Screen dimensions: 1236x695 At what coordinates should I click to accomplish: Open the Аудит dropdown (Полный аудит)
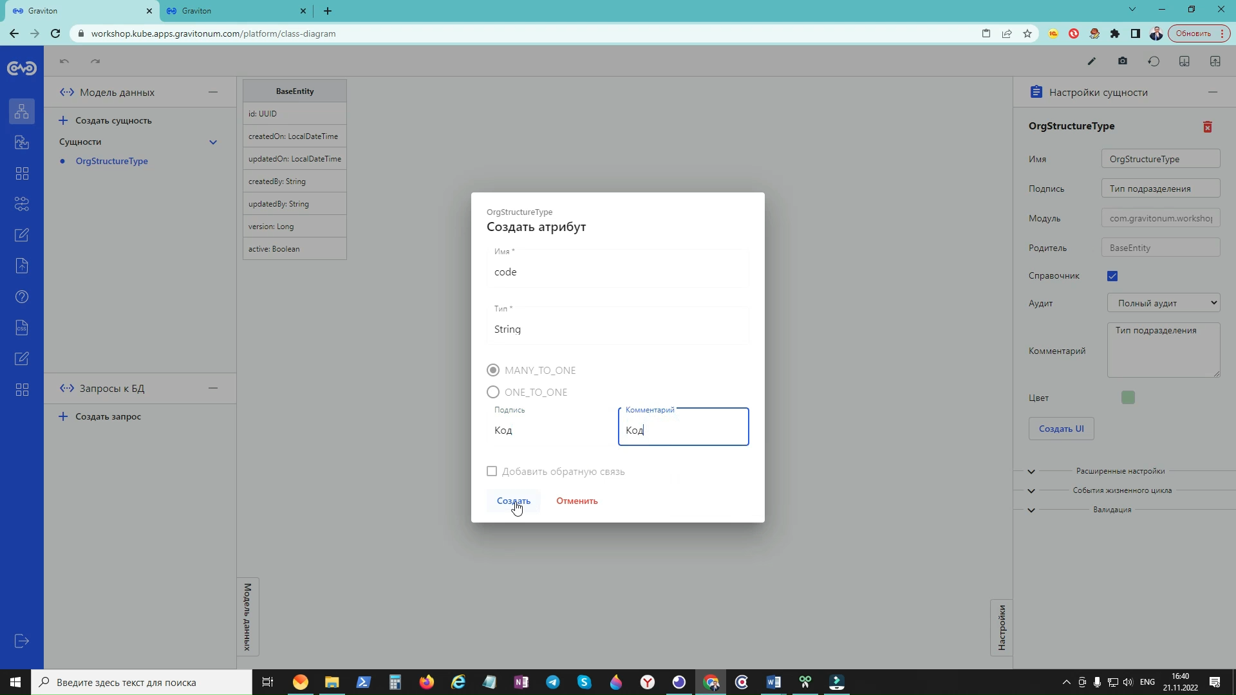click(x=1163, y=303)
